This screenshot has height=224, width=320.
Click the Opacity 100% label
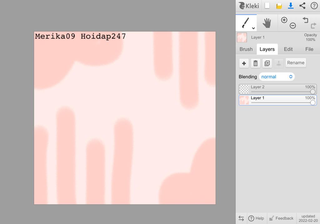pyautogui.click(x=310, y=37)
